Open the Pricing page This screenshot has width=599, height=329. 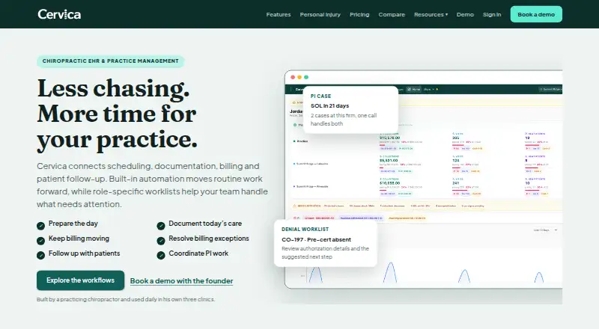click(x=359, y=14)
